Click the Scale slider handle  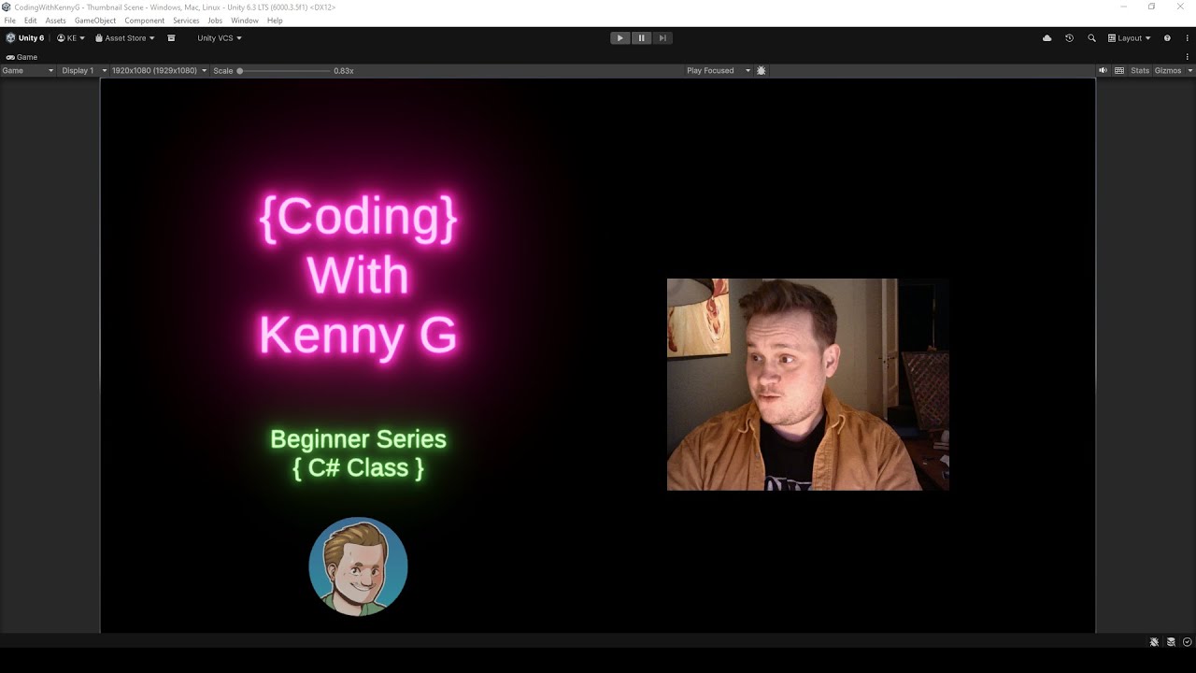239,71
